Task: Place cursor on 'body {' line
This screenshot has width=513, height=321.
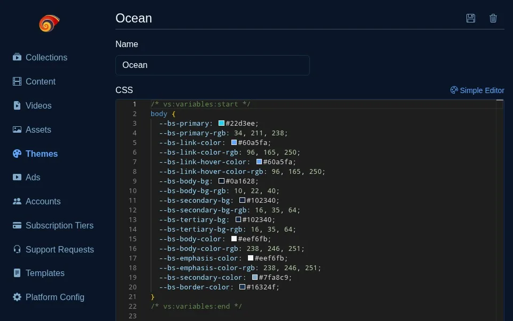Action: point(163,113)
